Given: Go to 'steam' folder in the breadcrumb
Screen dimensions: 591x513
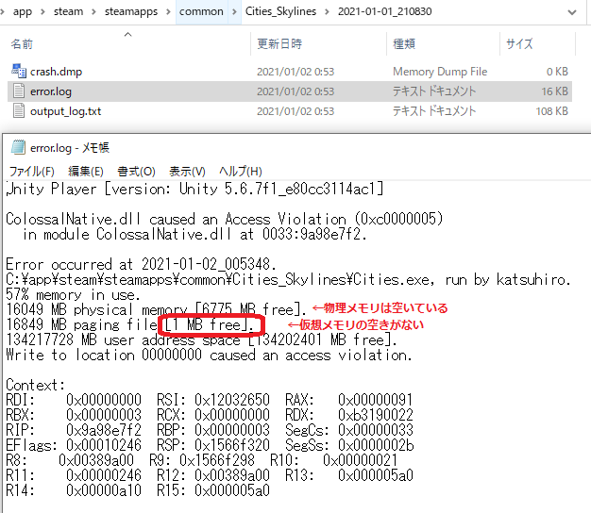Looking at the screenshot, I should click(x=68, y=11).
